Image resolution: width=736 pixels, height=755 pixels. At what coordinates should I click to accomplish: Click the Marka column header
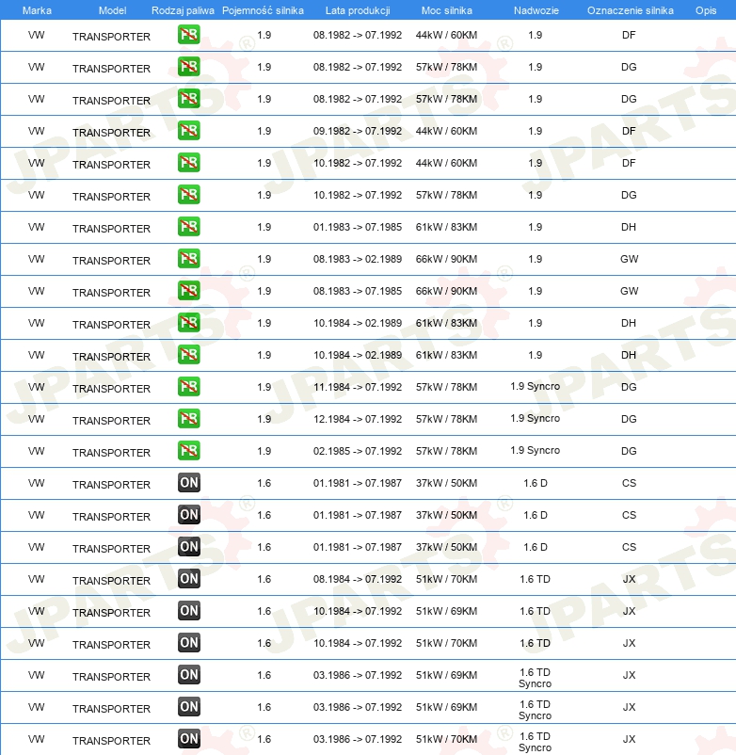click(37, 10)
